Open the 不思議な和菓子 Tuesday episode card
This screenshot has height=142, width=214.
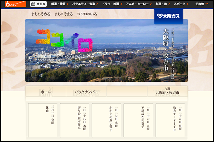[138, 120]
